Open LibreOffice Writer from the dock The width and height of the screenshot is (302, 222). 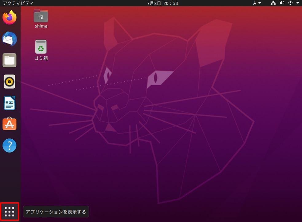pyautogui.click(x=10, y=103)
